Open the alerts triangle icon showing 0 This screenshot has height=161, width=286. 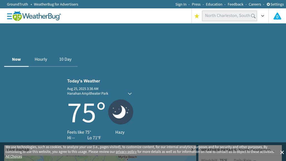point(277,16)
